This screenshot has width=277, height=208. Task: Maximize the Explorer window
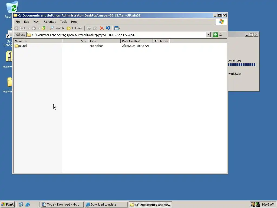(220, 15)
